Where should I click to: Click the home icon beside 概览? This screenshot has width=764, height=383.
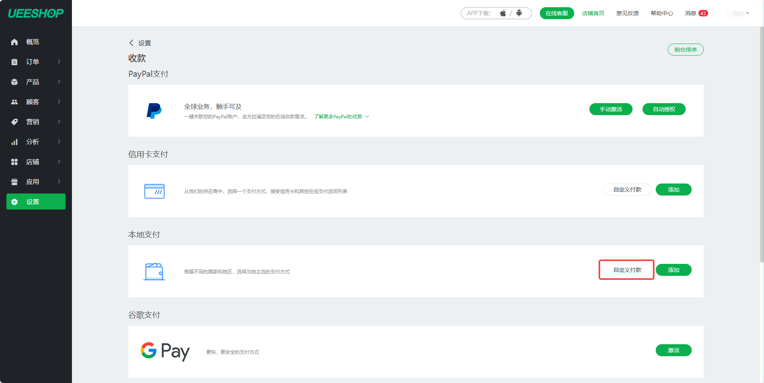click(14, 42)
